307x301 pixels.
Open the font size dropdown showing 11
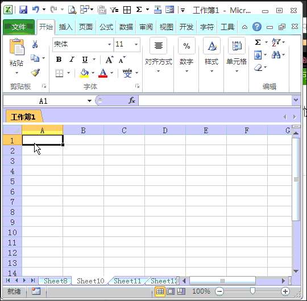[x=136, y=45]
